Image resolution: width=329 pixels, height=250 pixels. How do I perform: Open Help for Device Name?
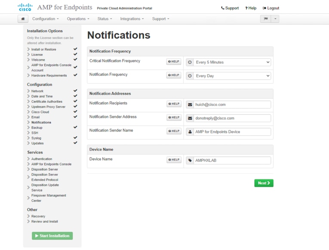(x=174, y=160)
